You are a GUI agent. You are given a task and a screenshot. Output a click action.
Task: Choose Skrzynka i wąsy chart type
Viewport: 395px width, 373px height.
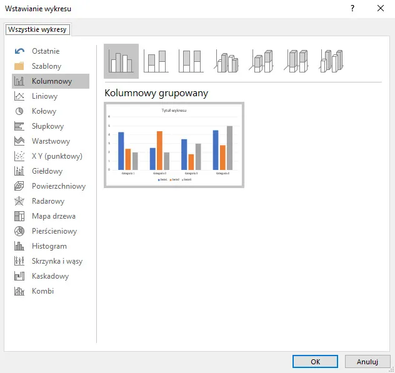click(x=57, y=261)
